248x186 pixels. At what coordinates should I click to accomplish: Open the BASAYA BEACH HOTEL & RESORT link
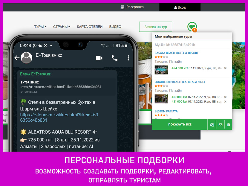[x=176, y=53]
